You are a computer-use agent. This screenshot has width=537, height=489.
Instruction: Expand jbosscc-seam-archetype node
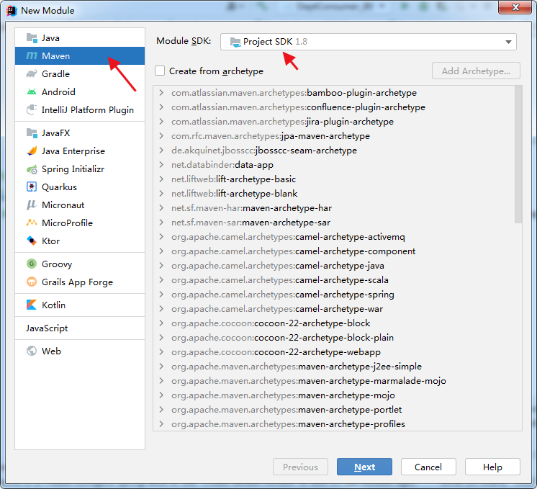pos(161,150)
